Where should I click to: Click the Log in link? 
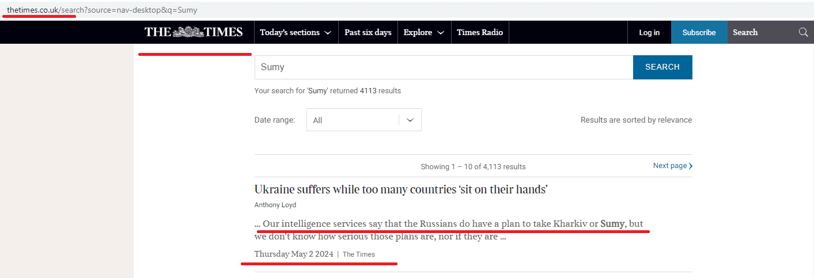(649, 32)
